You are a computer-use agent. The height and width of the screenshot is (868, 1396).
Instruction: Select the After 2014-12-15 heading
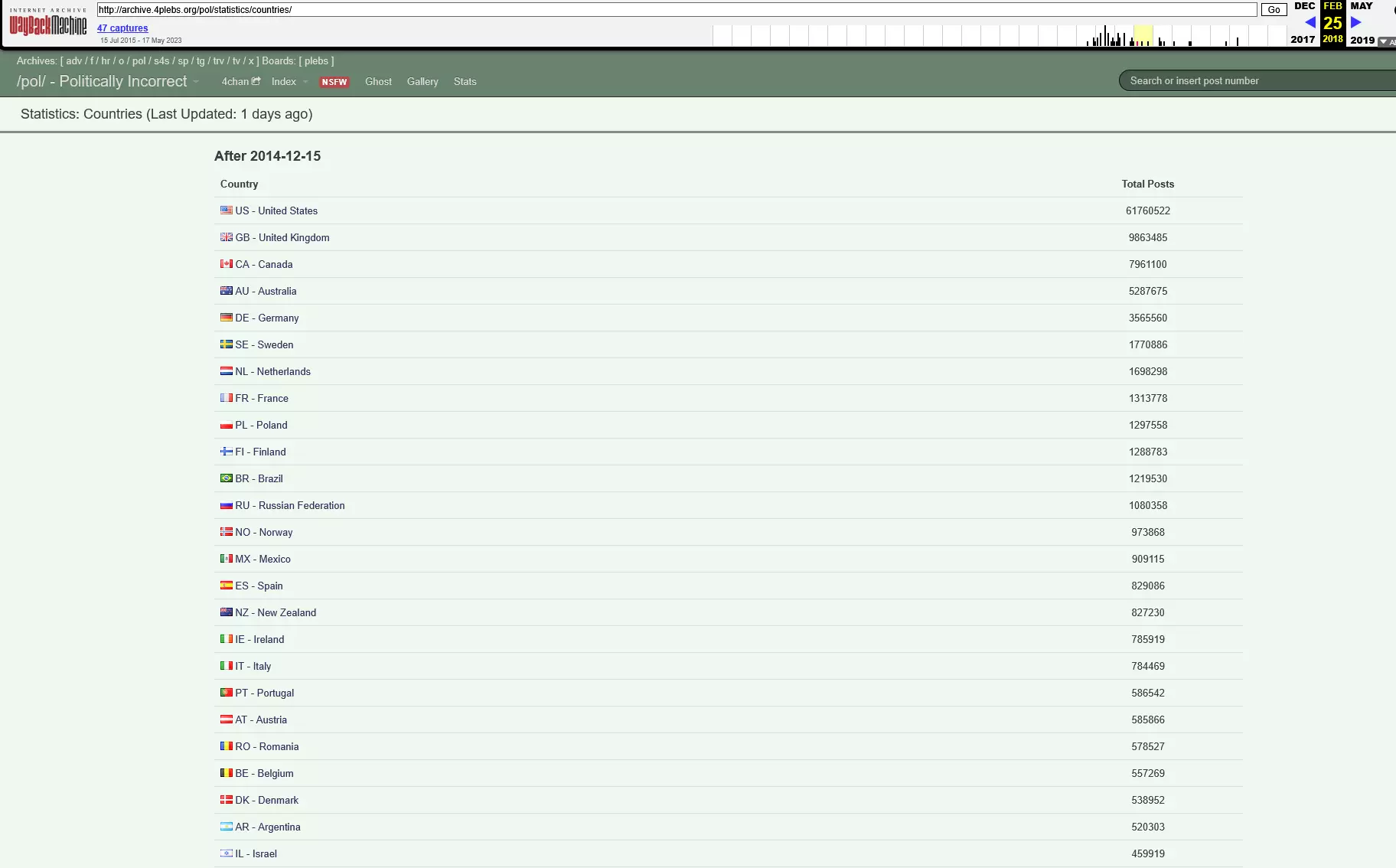[x=267, y=155]
